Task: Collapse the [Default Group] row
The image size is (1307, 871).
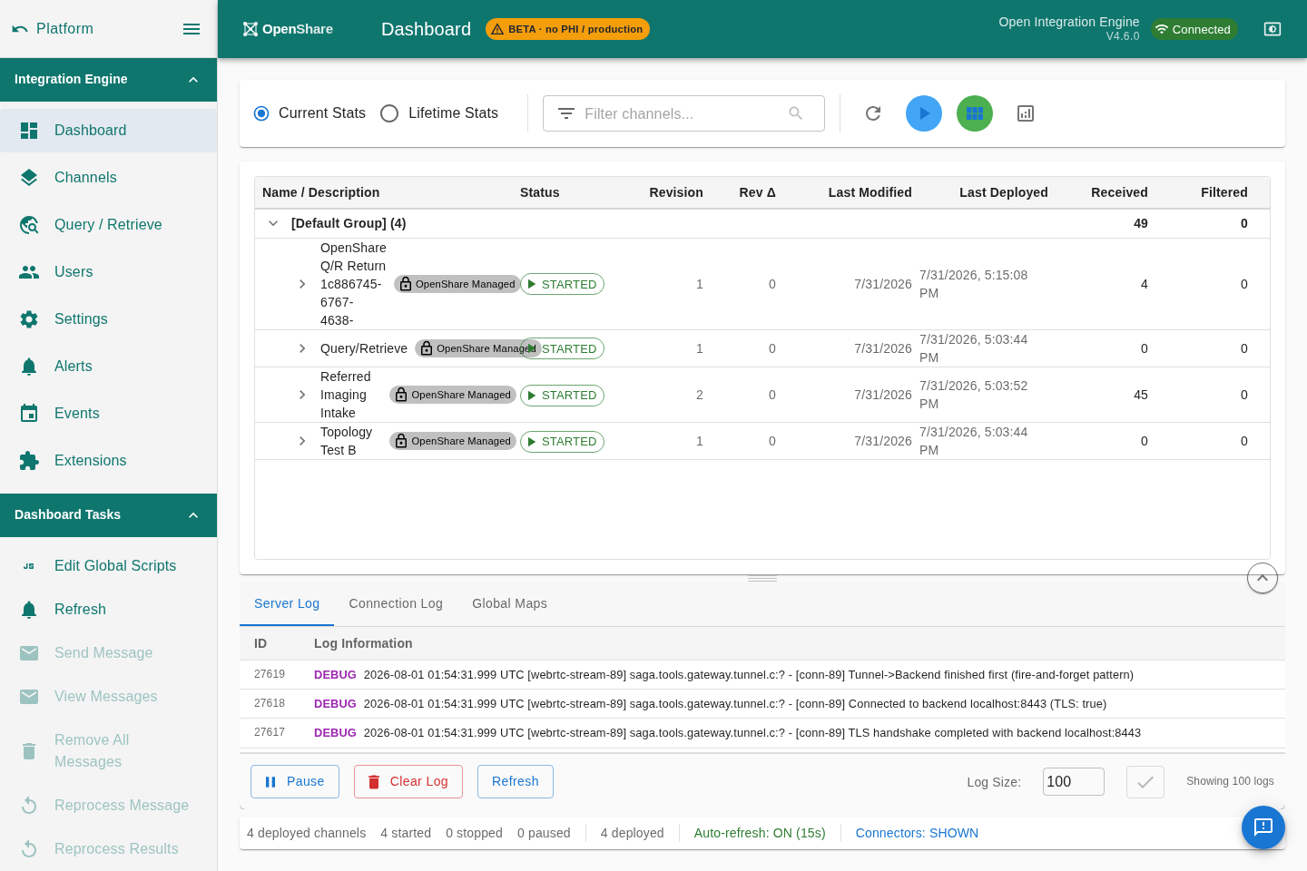Action: click(x=273, y=223)
